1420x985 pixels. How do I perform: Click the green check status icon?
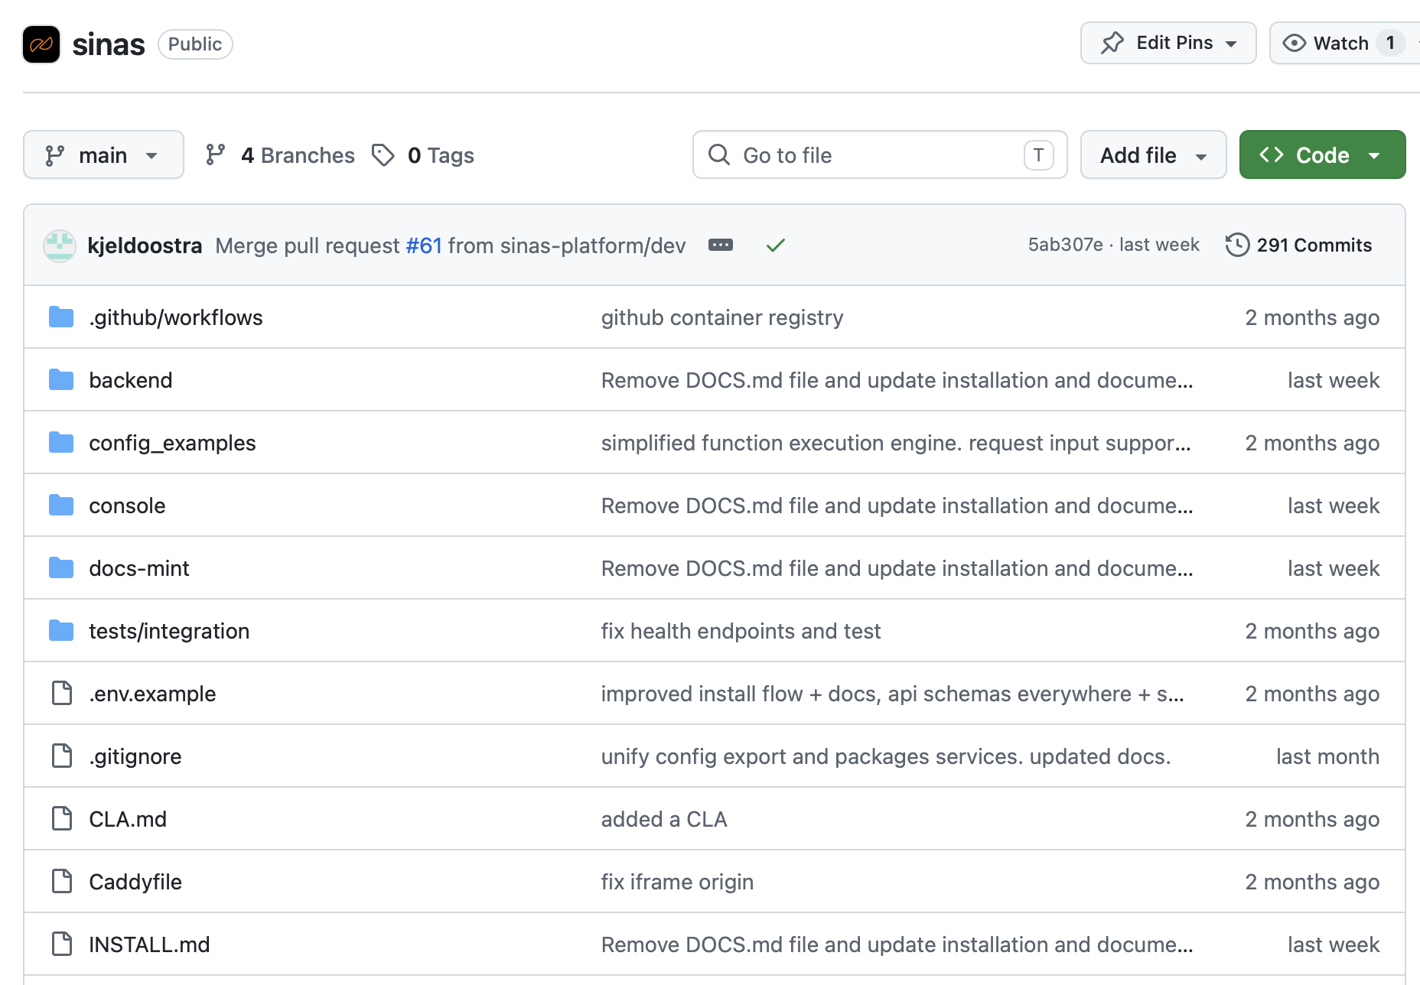coord(776,245)
